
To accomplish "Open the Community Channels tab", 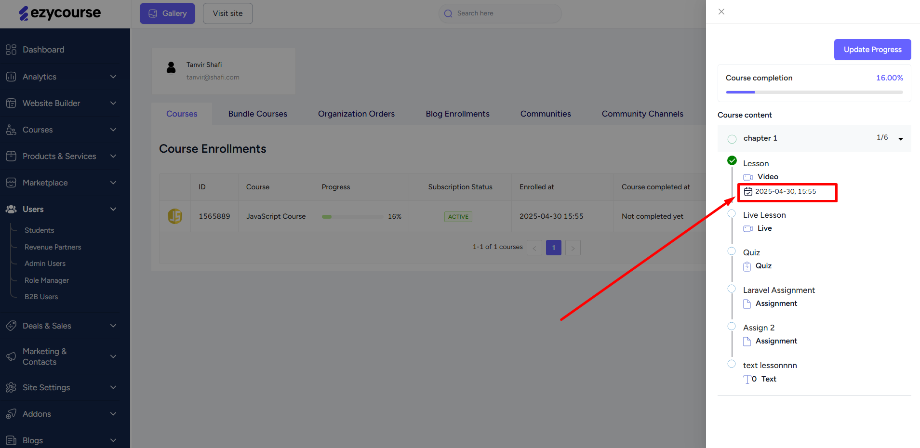I will tap(642, 114).
